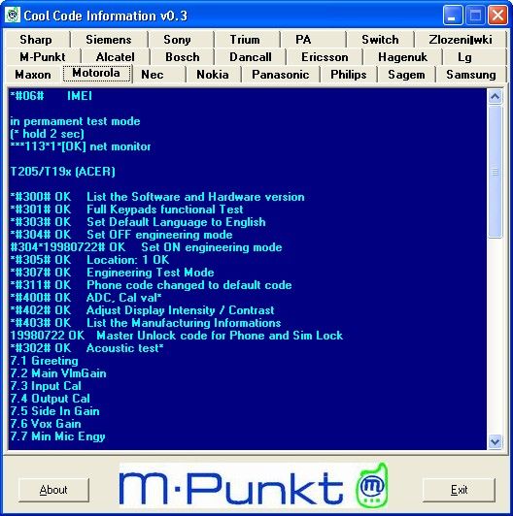Screen dimensions: 513x516
Task: Click the Cool Code Information title icon
Action: tap(13, 16)
